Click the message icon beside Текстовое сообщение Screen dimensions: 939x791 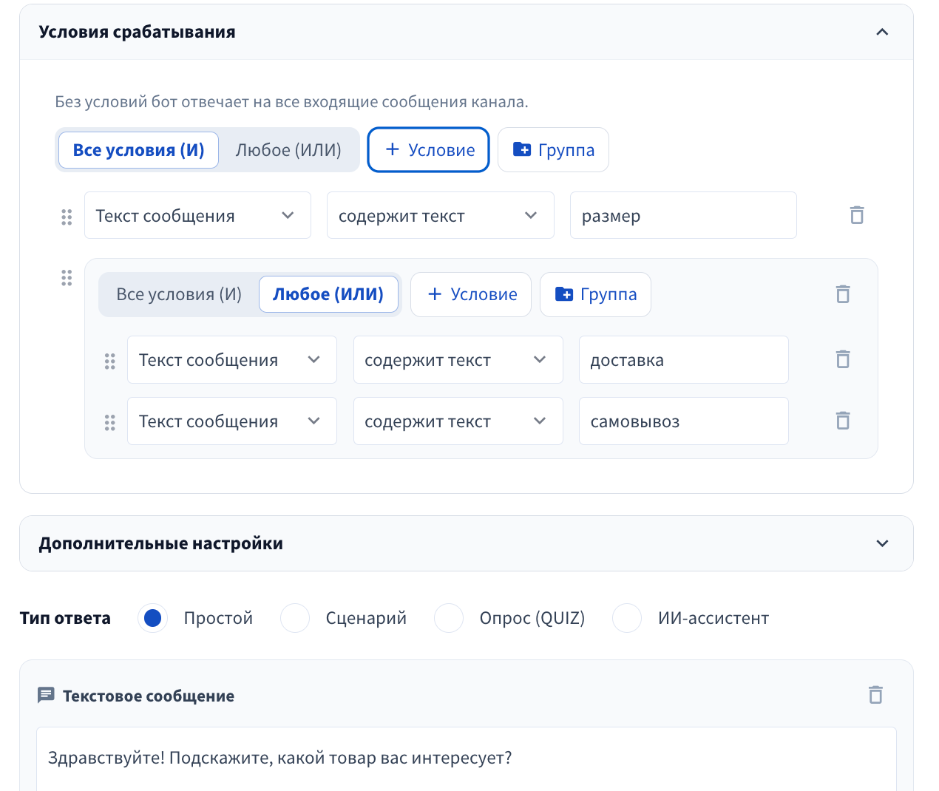pos(46,696)
